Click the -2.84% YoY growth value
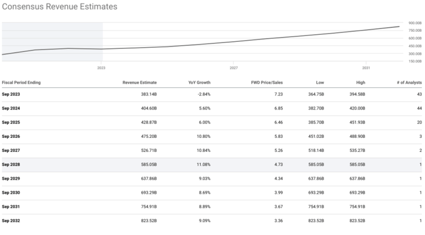The image size is (425, 235). pyautogui.click(x=204, y=94)
